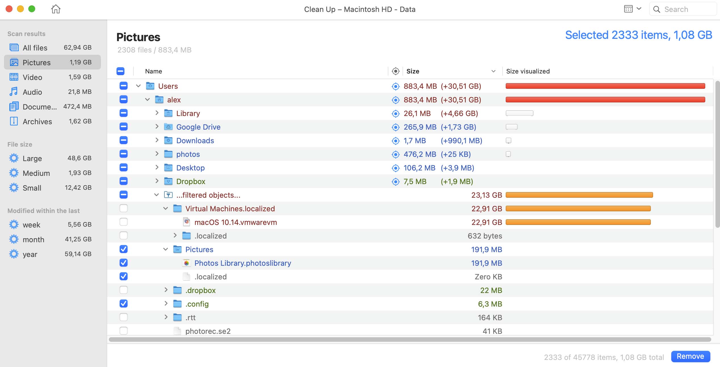720x367 pixels.
Task: Enable the Virtual Machines.localized checkbox
Action: 124,208
